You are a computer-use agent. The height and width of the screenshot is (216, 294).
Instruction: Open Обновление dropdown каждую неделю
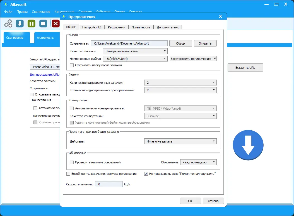pos(198,162)
